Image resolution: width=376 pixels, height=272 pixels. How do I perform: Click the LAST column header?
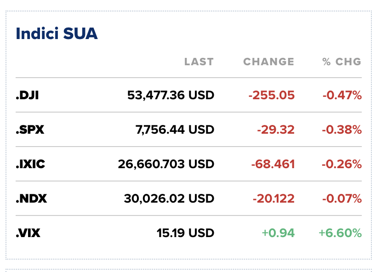click(x=199, y=62)
